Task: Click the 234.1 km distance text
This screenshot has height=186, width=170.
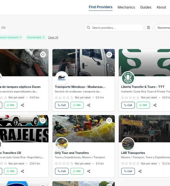Action: pyautogui.click(x=35, y=164)
